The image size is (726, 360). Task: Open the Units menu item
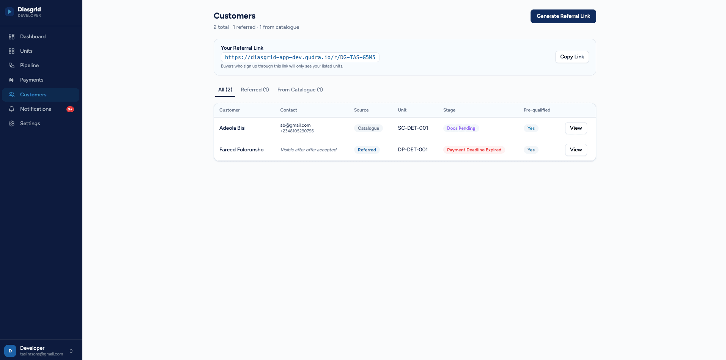pos(41,51)
